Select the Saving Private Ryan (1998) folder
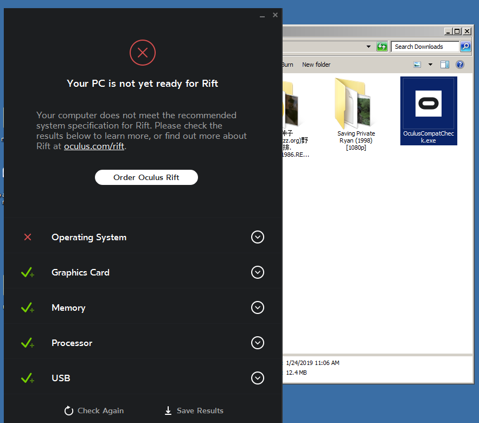Viewport: 479px width, 423px height. 356,114
